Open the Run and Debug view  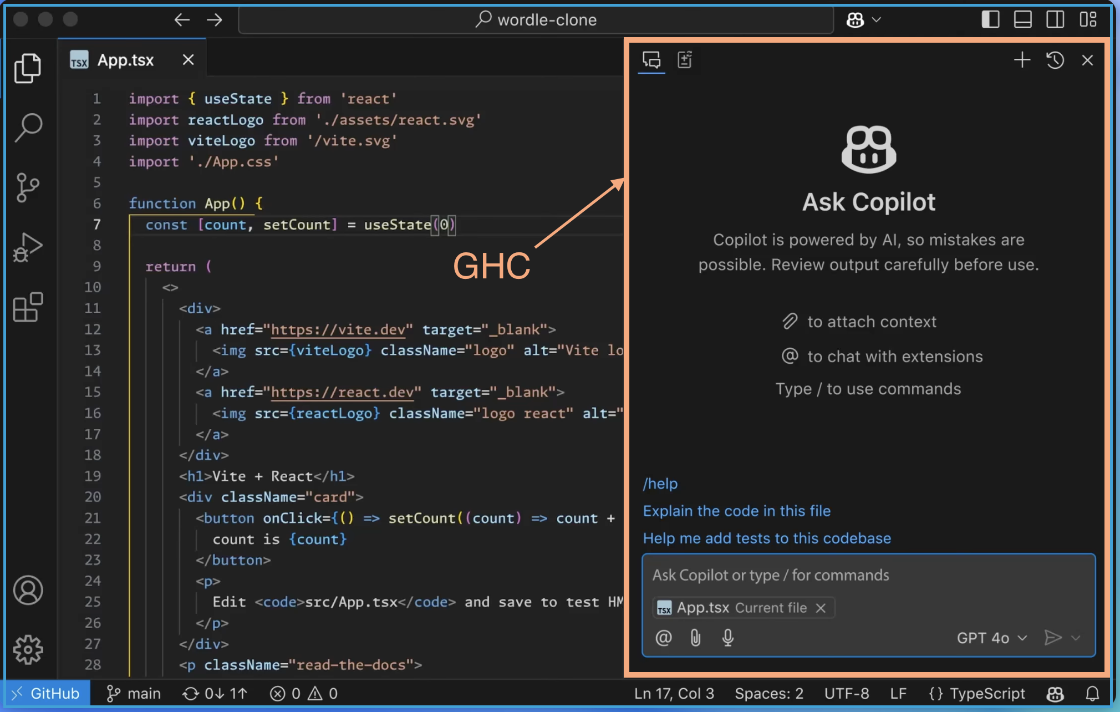pos(28,247)
